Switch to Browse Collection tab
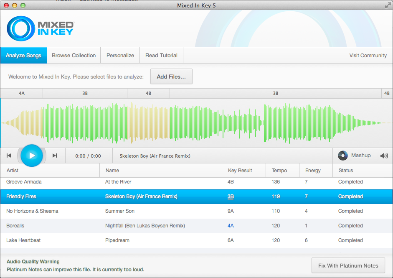393x278 pixels. coord(74,55)
